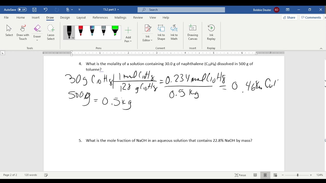Open the Comments pane
Image resolution: width=326 pixels, height=183 pixels.
coord(311,18)
